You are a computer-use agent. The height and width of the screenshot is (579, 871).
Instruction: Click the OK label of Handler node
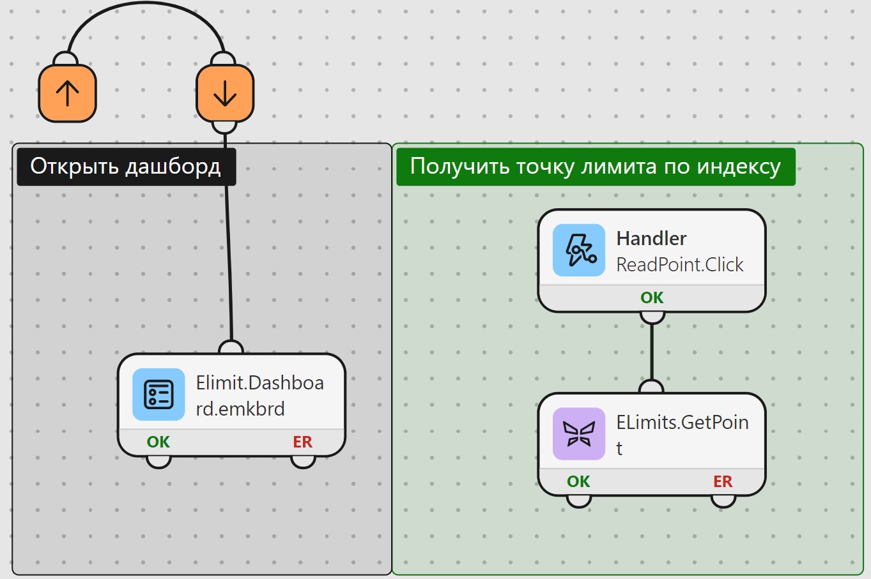coord(652,297)
